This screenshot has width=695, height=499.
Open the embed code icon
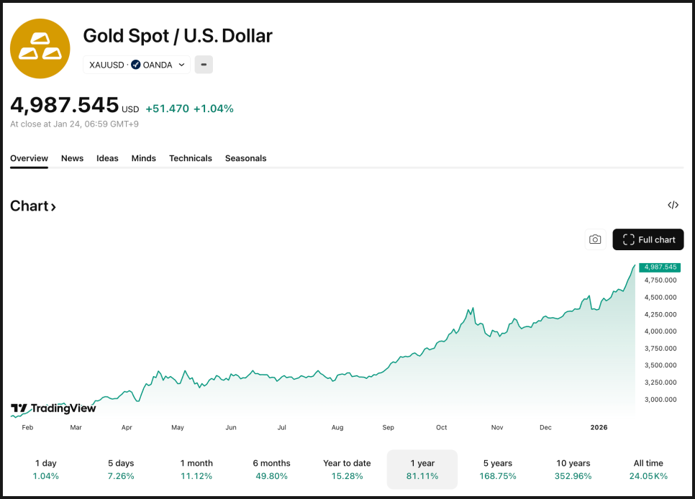point(673,205)
